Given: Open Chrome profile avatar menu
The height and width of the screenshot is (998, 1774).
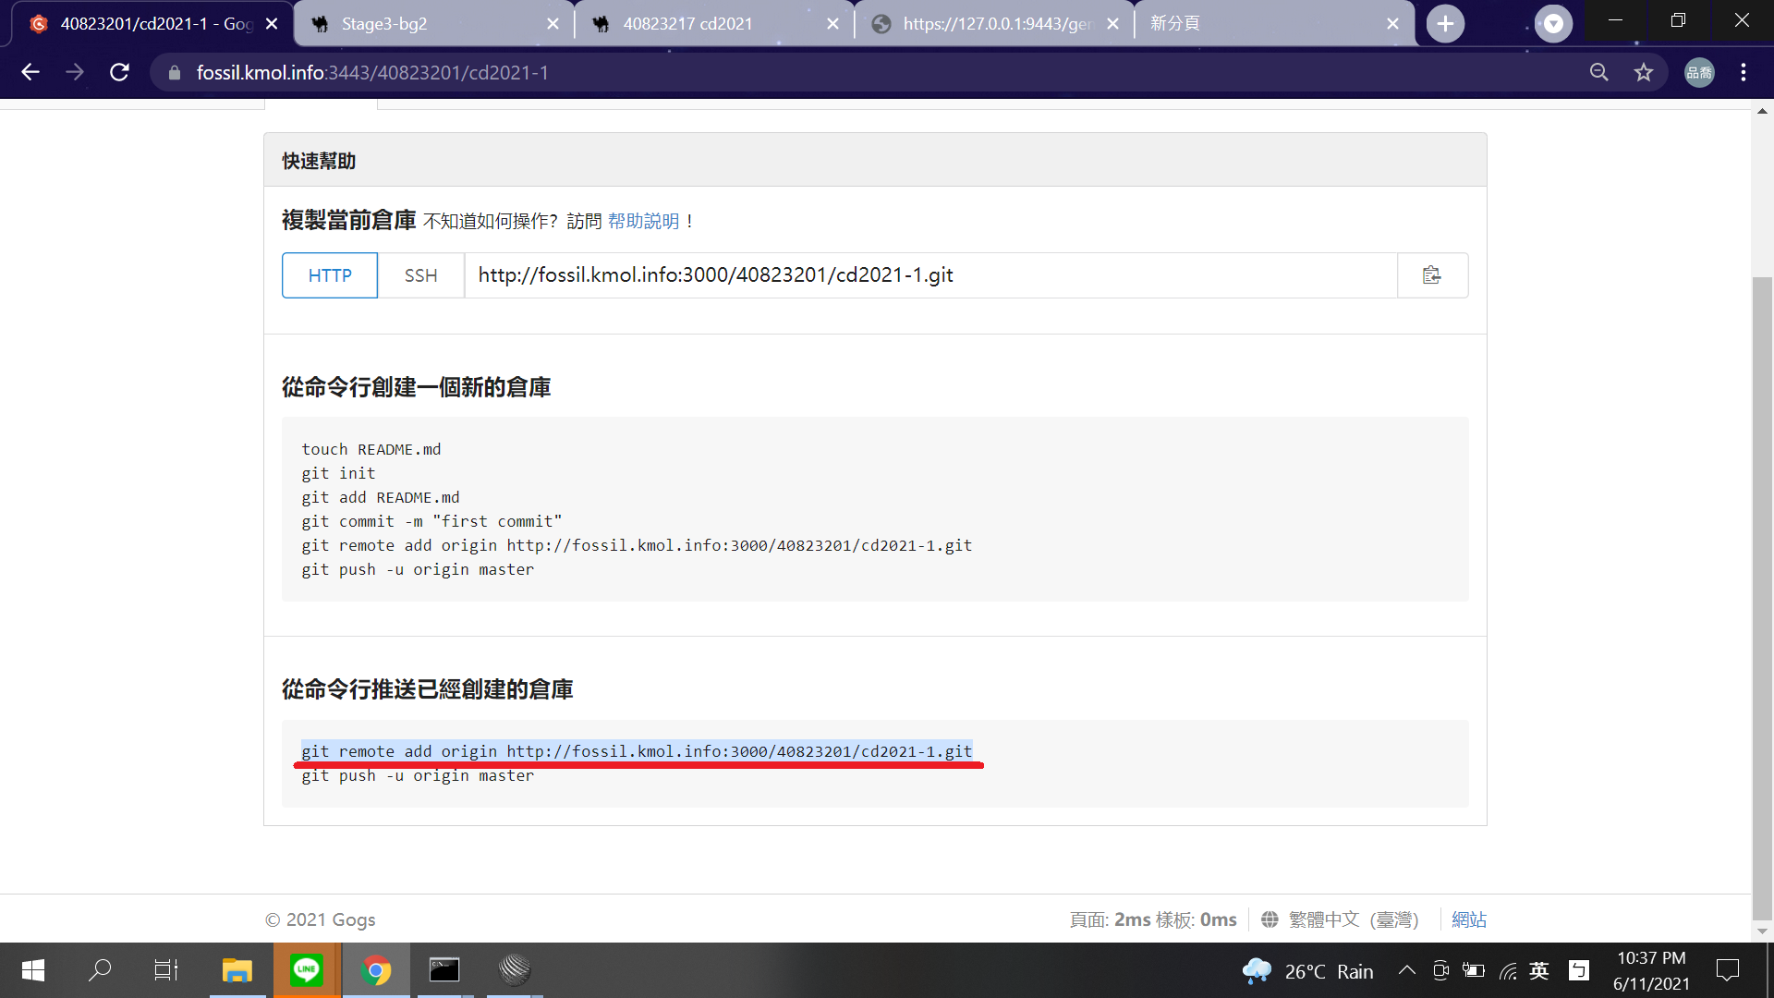Looking at the screenshot, I should (x=1699, y=72).
